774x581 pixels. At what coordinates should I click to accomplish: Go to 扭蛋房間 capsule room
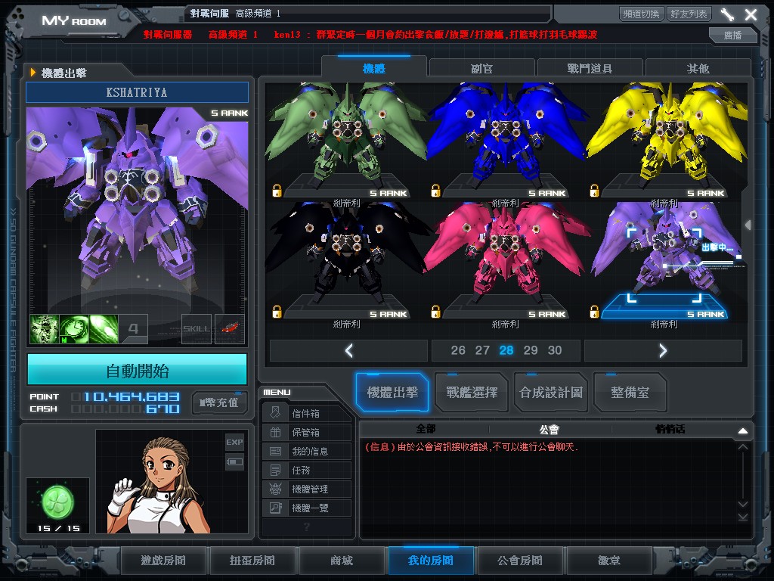(252, 561)
